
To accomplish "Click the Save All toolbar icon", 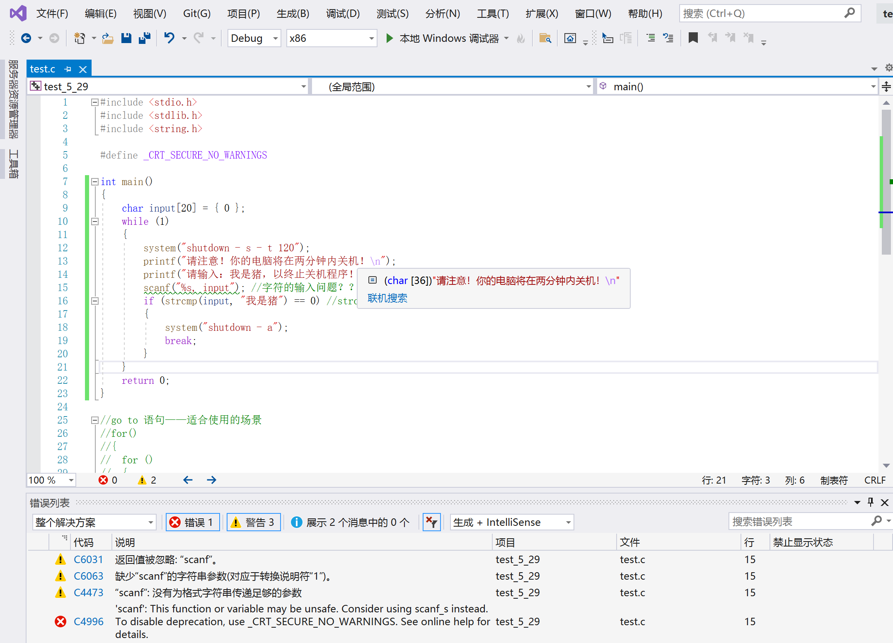I will pos(145,38).
